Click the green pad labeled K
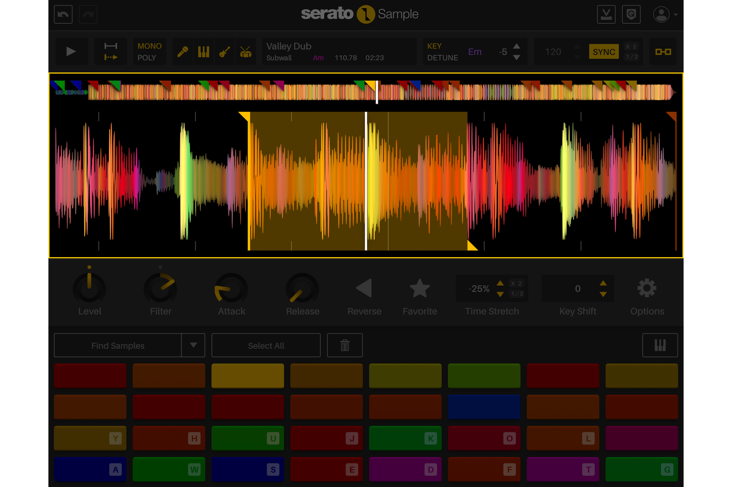 [x=405, y=438]
